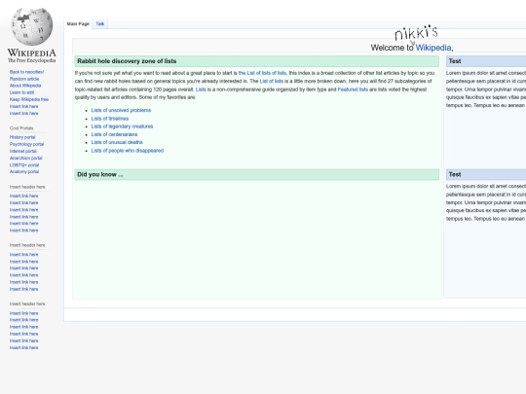This screenshot has width=526, height=394.
Task: Open Keep Wikipedia free link
Action: pos(29,99)
